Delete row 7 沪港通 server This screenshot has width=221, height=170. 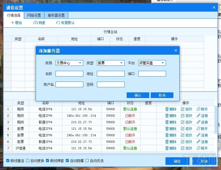click(x=171, y=148)
